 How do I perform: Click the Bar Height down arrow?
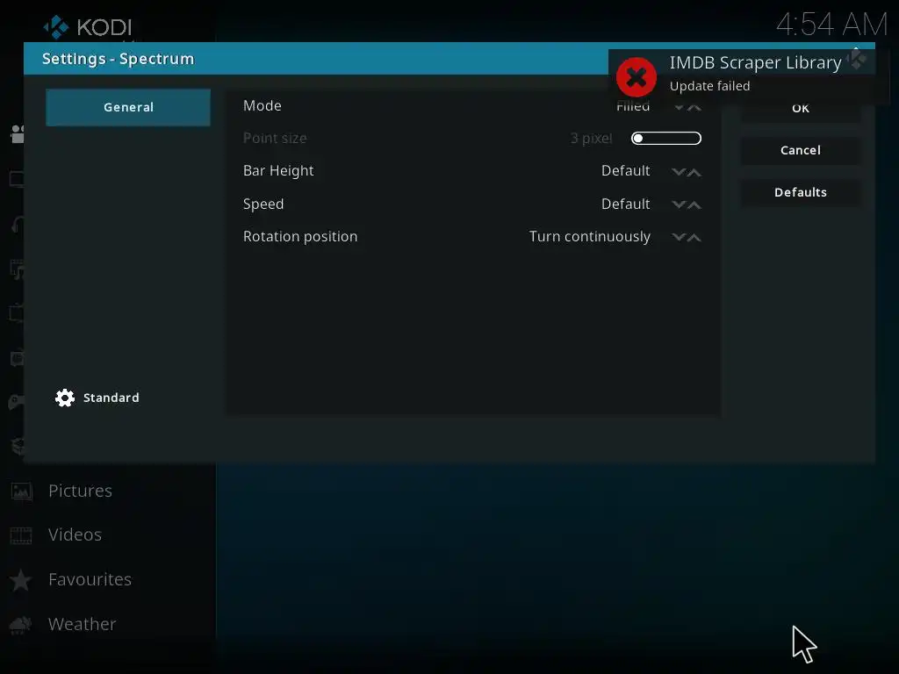pos(679,172)
